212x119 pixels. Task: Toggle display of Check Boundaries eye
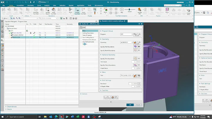139,65
